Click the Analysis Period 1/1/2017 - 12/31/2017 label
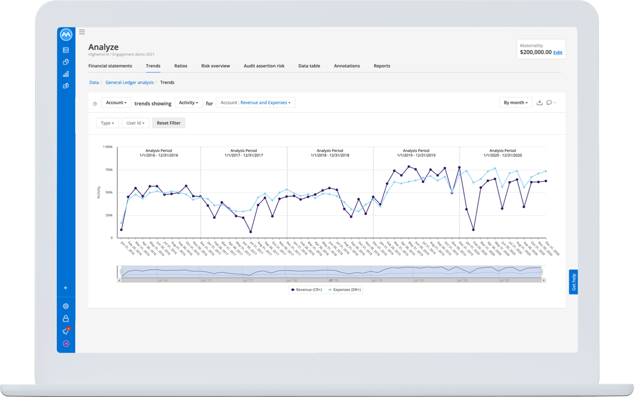Image resolution: width=634 pixels, height=397 pixels. tap(244, 153)
